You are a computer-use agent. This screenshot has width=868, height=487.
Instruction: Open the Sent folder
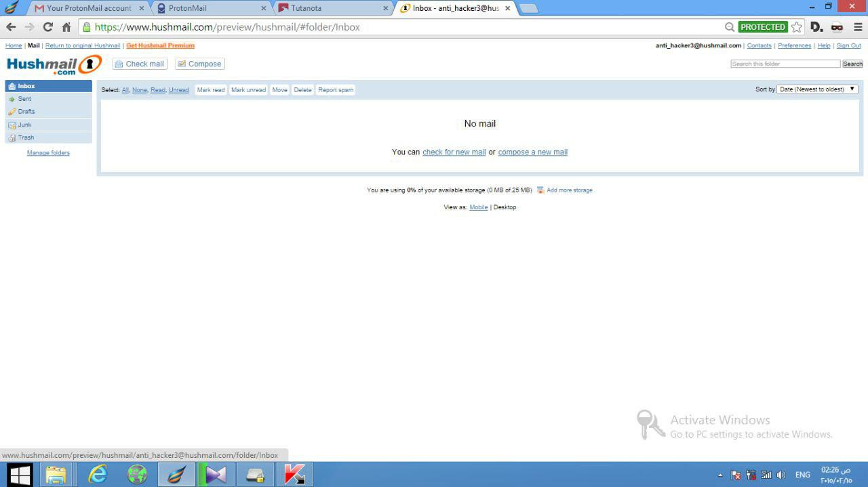point(48,99)
